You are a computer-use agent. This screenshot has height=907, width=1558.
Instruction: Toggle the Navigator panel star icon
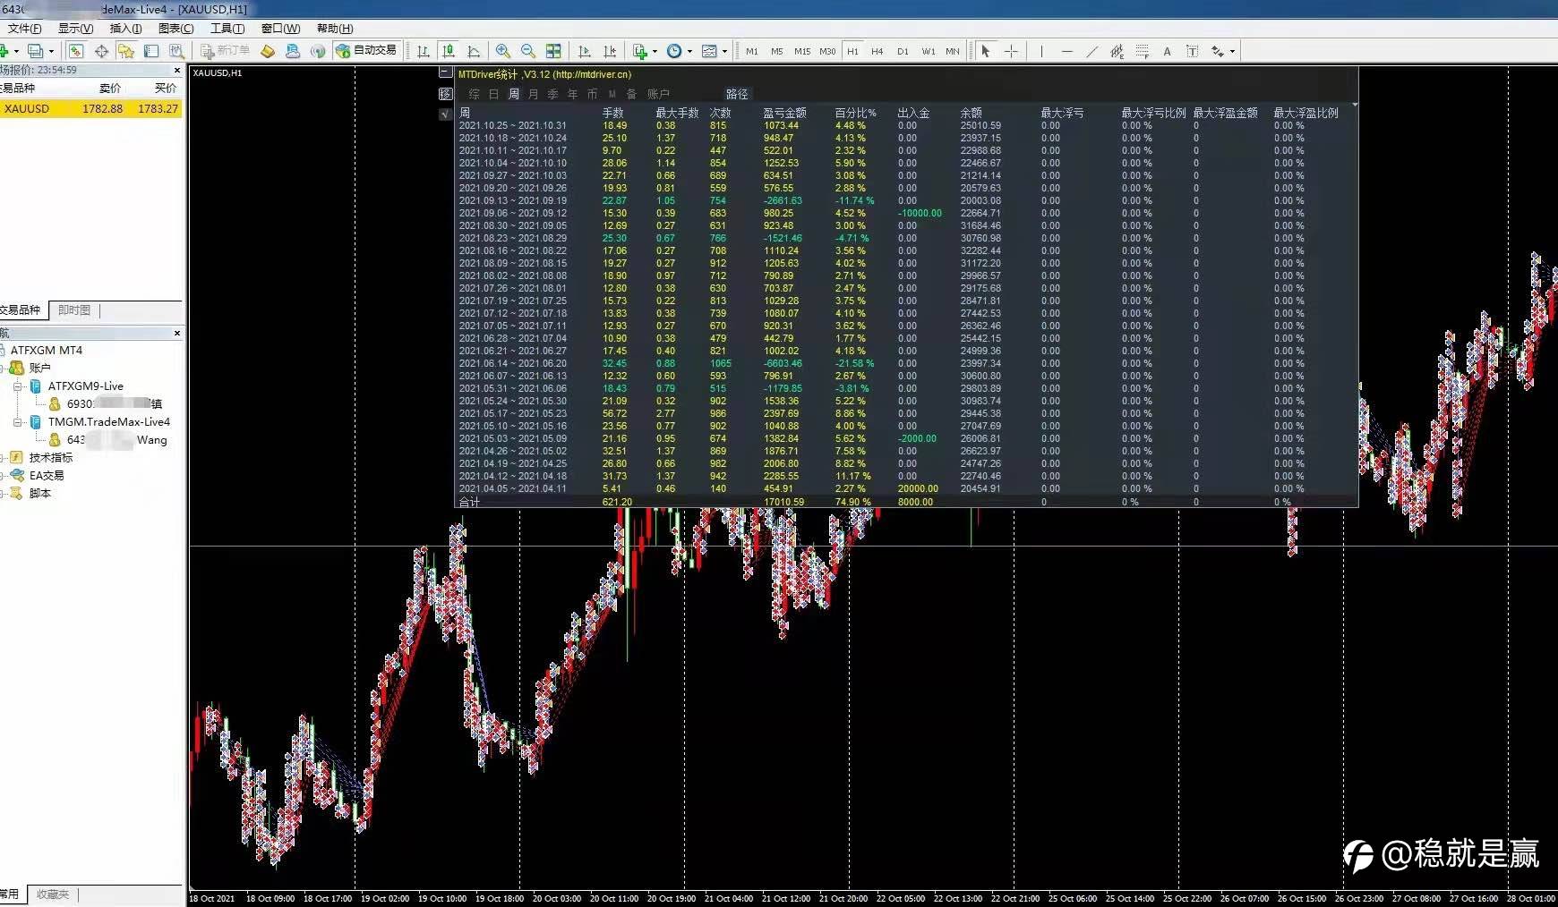click(126, 51)
